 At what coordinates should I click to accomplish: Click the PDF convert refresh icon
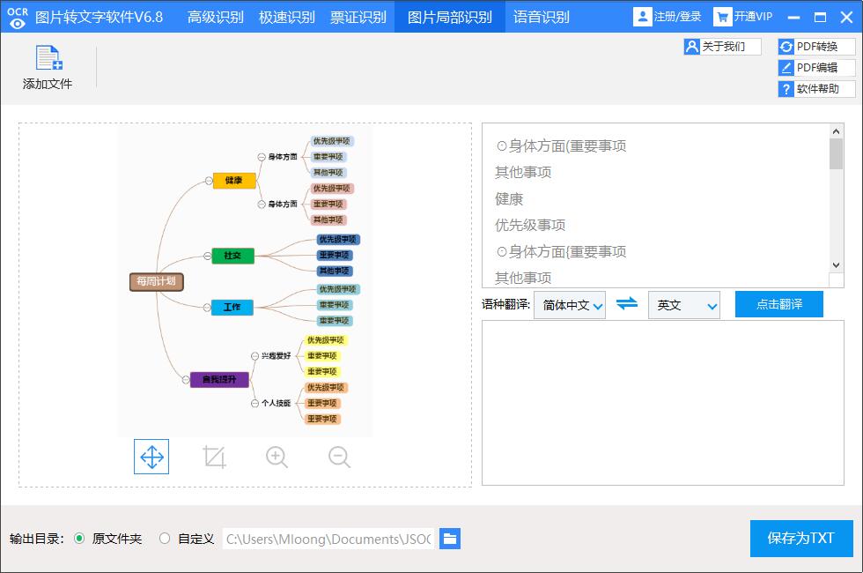point(786,47)
